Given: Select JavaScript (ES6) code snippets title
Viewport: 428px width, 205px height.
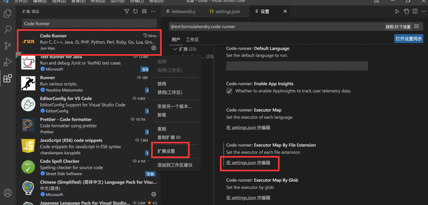Looking at the screenshot, I should pos(71,140).
